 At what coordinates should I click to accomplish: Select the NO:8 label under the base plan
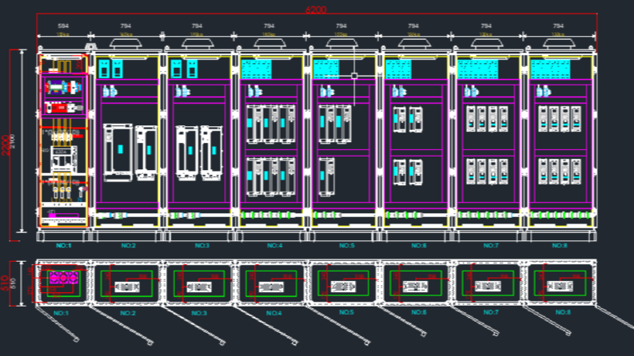[562, 312]
